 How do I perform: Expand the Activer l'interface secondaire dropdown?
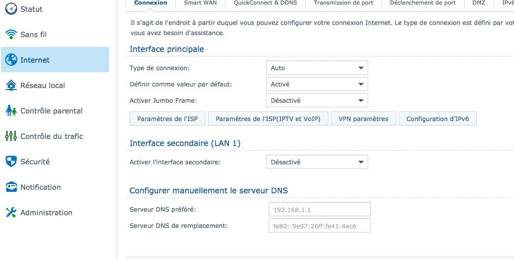click(317, 162)
